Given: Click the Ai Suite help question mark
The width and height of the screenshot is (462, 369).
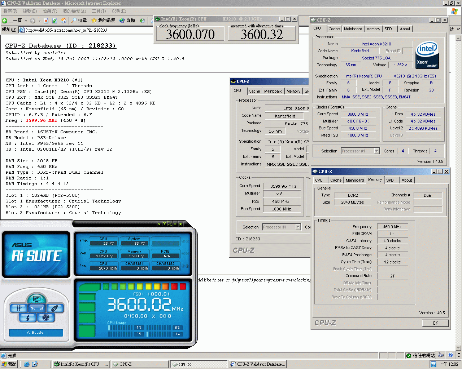Looking at the screenshot, I should point(164,224).
